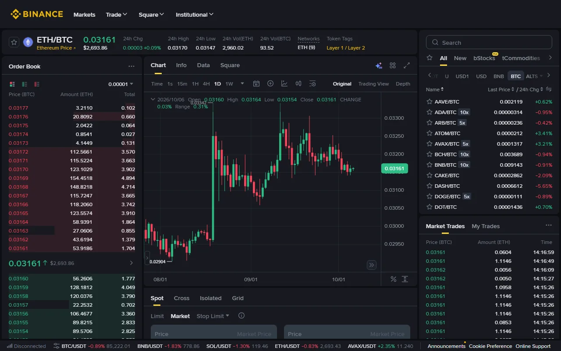Open the candlestick chart style icon
The height and width of the screenshot is (351, 561).
[298, 83]
